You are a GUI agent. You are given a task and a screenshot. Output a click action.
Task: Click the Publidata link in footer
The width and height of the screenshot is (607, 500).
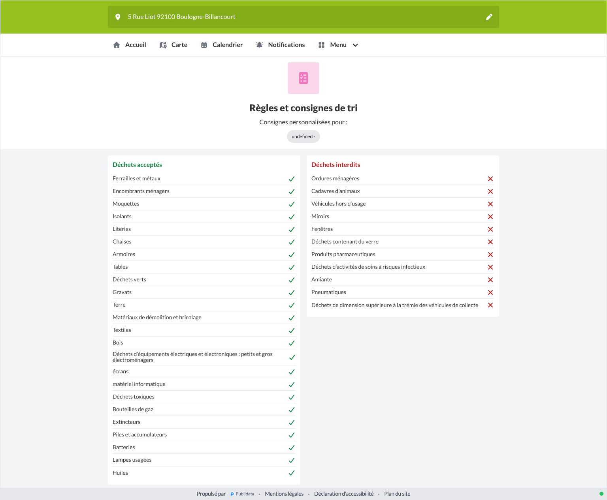pos(242,494)
